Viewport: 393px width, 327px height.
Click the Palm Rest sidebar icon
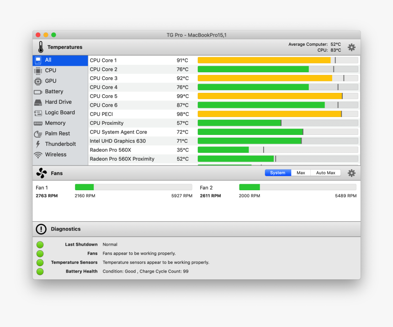click(38, 134)
